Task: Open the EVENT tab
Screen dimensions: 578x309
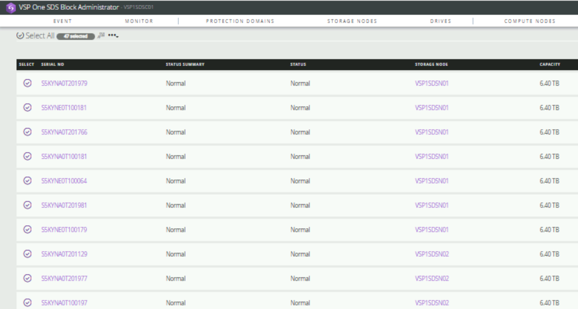Action: point(63,21)
